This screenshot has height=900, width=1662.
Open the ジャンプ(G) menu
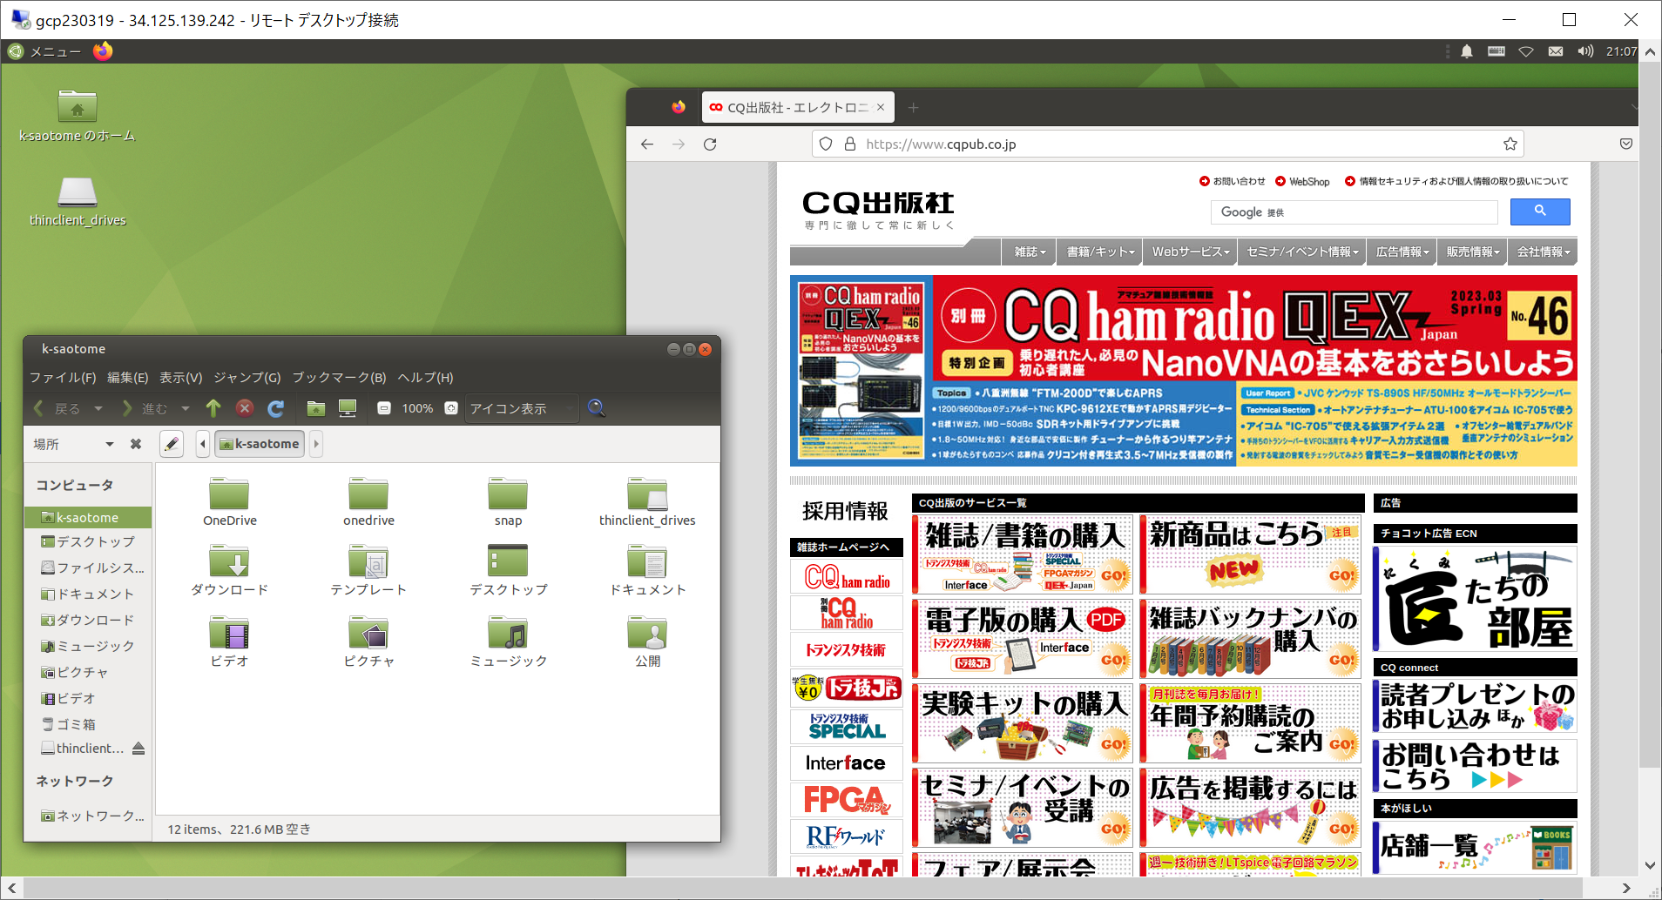[247, 377]
